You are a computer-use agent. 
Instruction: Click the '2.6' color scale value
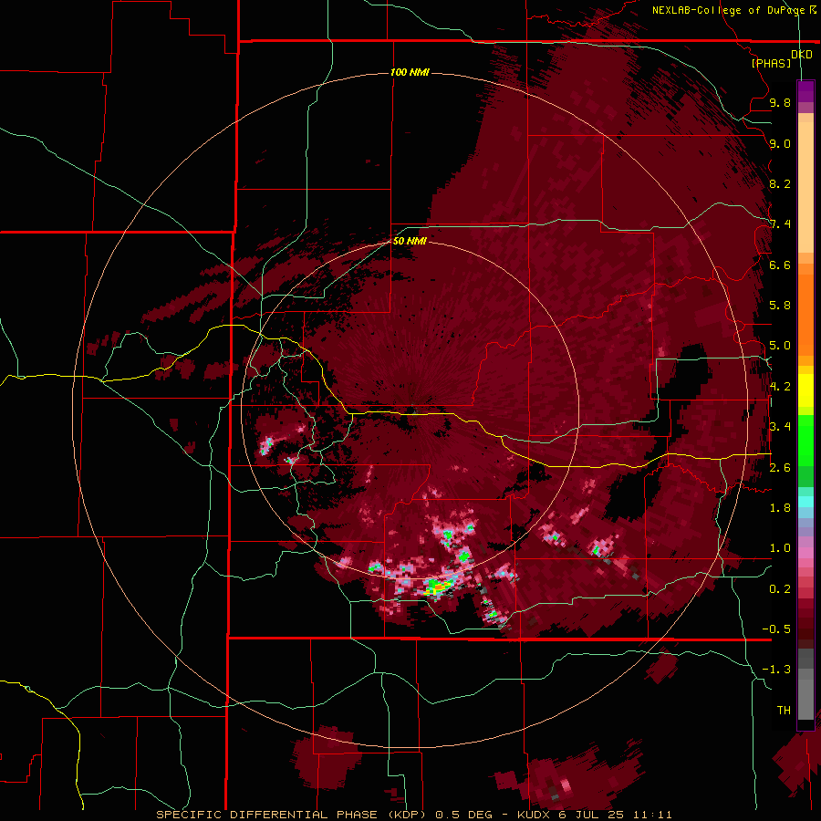tap(780, 467)
